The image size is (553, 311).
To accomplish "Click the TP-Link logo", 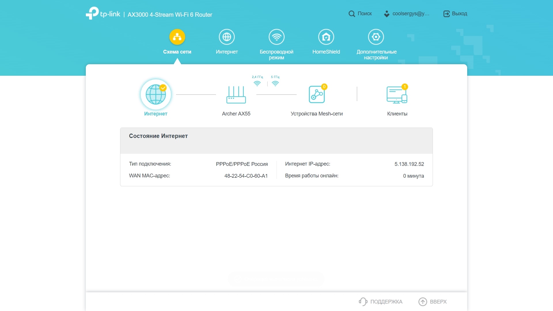I will pyautogui.click(x=103, y=13).
